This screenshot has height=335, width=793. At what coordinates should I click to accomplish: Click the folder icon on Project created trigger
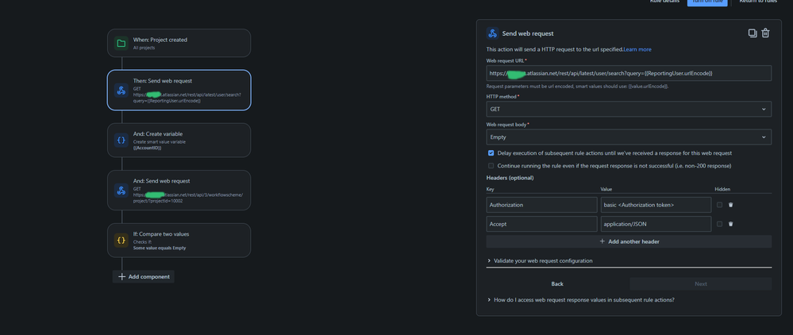(121, 44)
